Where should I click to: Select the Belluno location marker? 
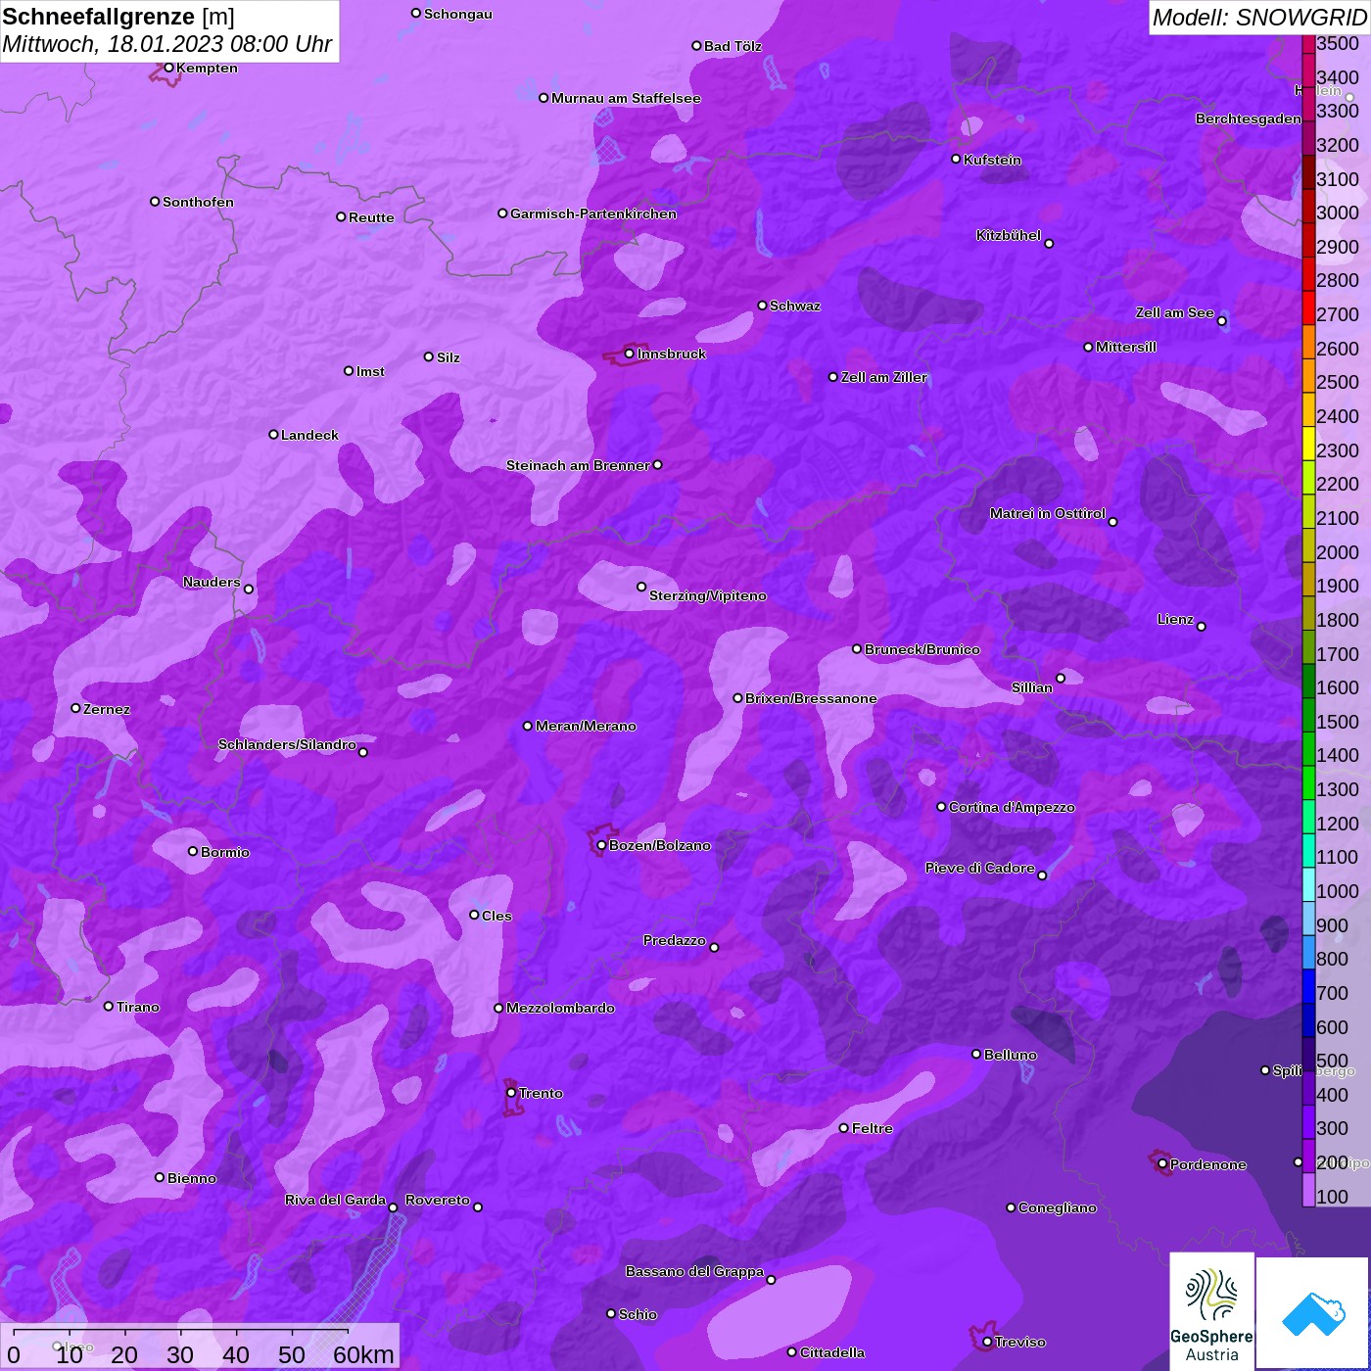pyautogui.click(x=976, y=1054)
